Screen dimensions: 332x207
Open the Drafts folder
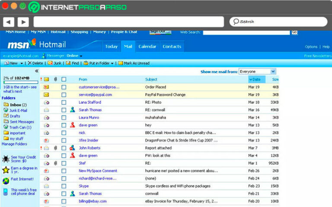tap(15, 116)
